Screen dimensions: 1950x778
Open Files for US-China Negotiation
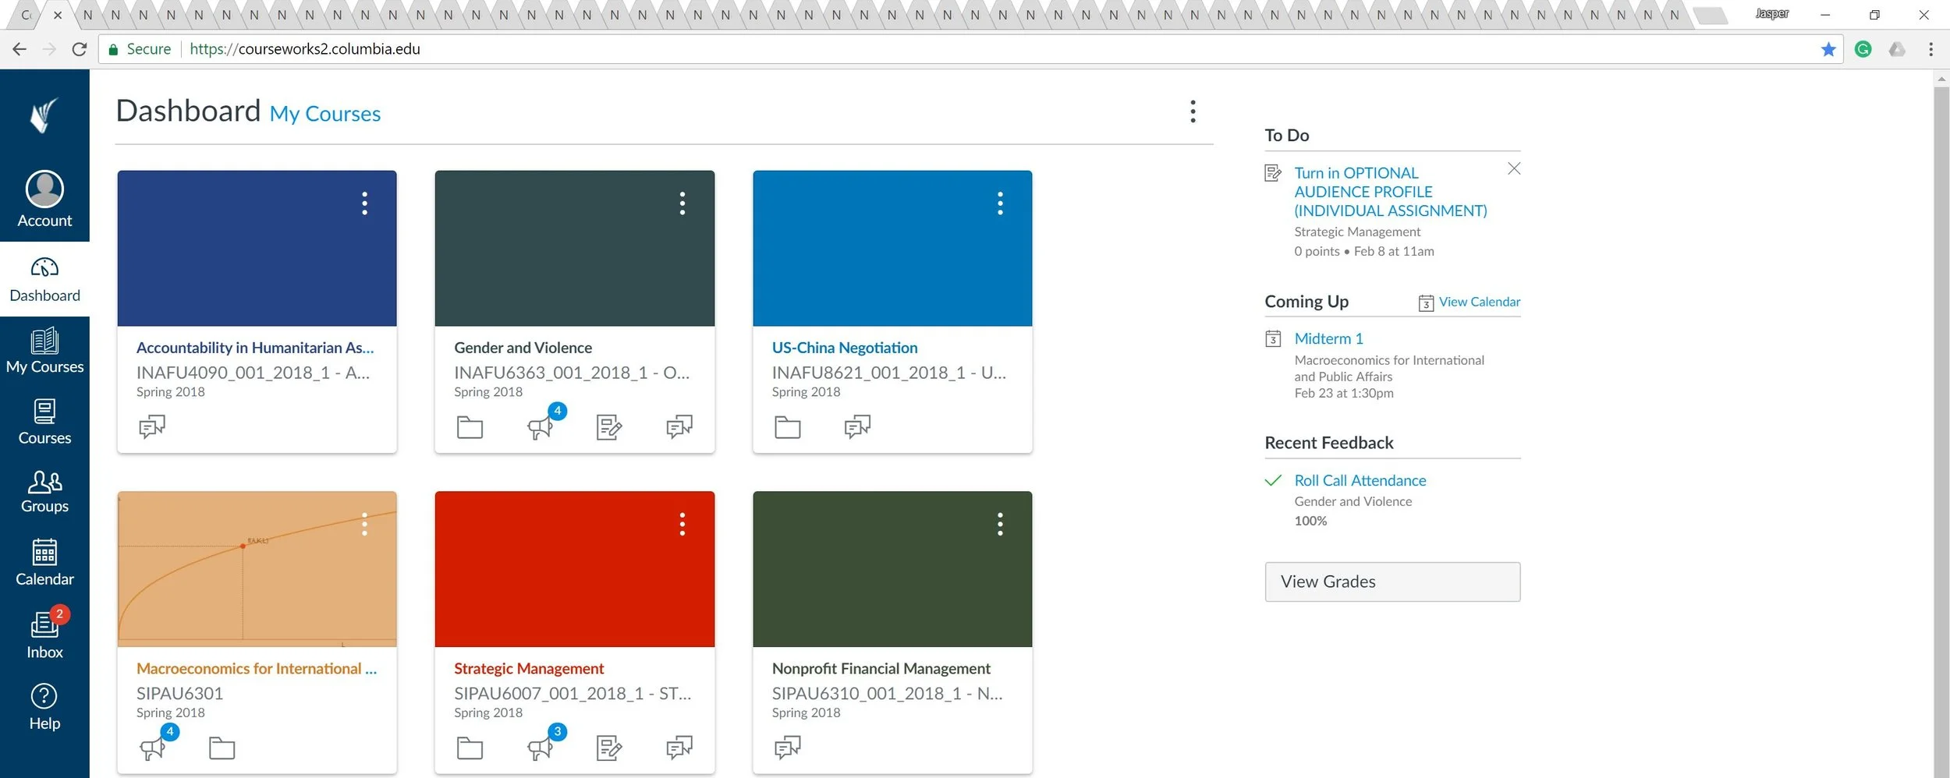[x=788, y=427]
